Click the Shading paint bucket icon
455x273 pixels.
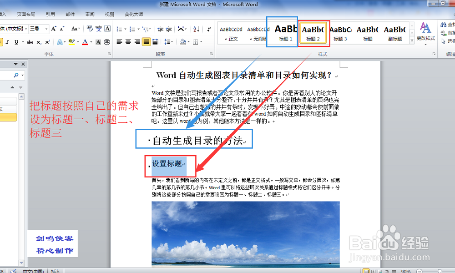[x=182, y=42]
